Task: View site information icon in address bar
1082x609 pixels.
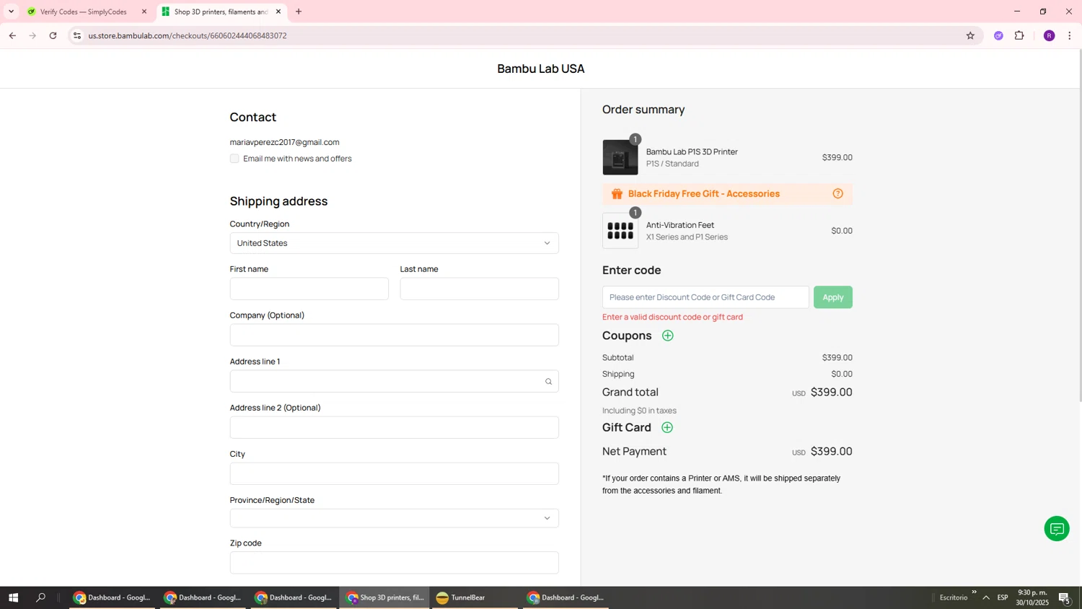Action: 77,35
